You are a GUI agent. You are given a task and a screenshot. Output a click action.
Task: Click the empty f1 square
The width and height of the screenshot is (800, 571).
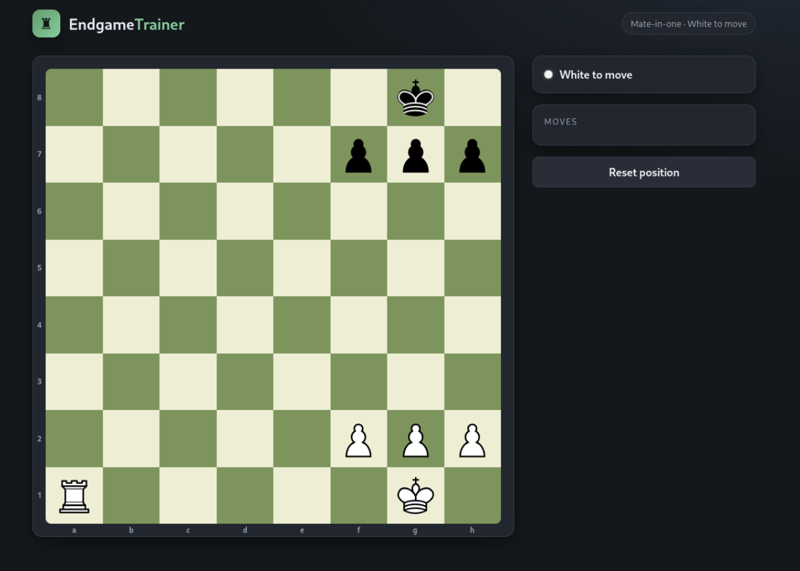pos(359,496)
